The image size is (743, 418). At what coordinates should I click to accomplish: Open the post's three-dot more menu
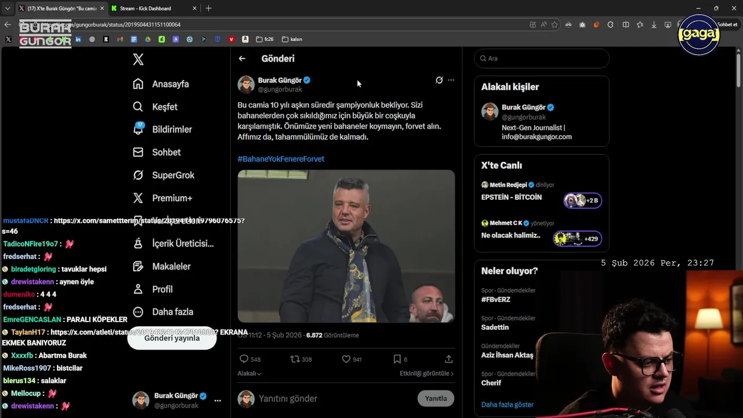click(451, 80)
